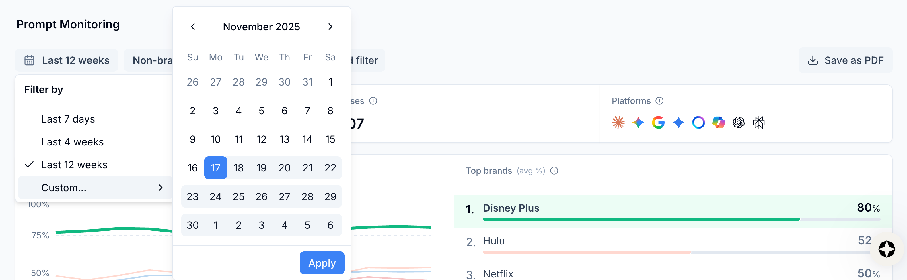
Task: Open the Non-branded filter dropdown
Action: (149, 60)
